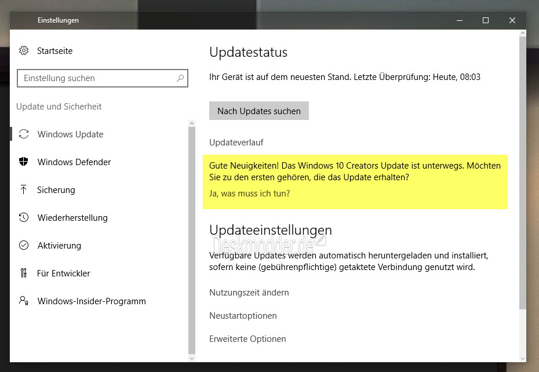Click the Einstellungen window title text

58,20
